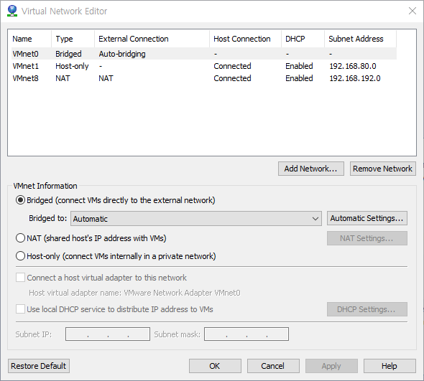Select the VMnet1 row
Viewport: 424px width, 381px height.
[x=204, y=66]
